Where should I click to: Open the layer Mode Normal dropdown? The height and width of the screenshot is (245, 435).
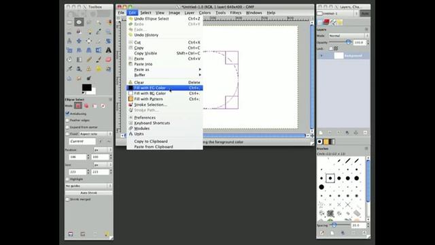coord(349,35)
